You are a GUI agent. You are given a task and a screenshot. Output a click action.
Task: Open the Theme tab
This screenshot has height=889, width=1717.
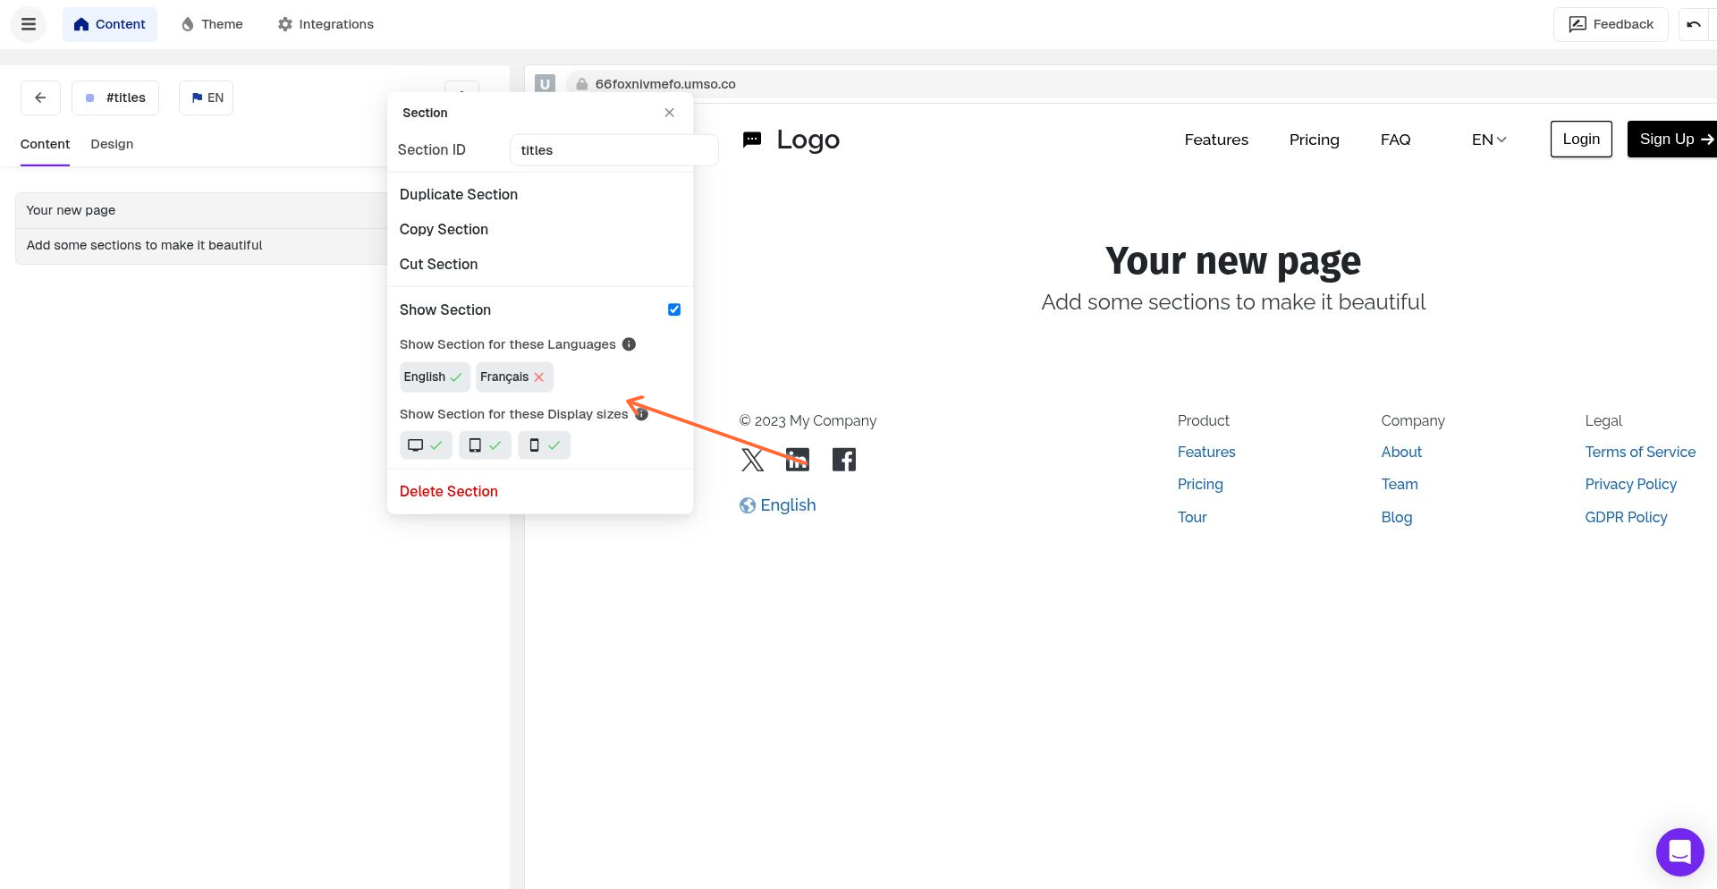click(x=212, y=24)
